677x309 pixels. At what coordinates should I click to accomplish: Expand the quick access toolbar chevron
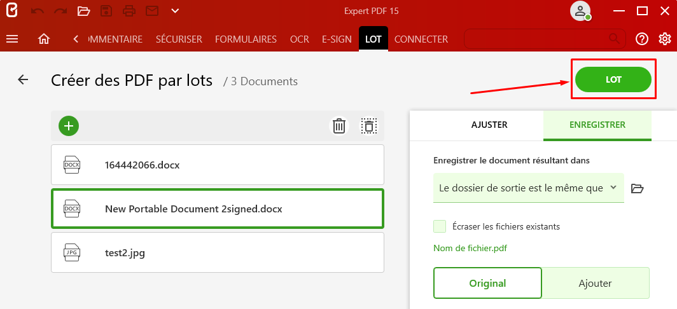[x=175, y=11]
